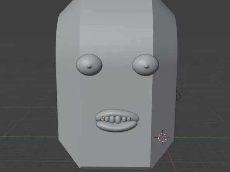Select the rightmost small tooth in the mouth

pos(129,119)
